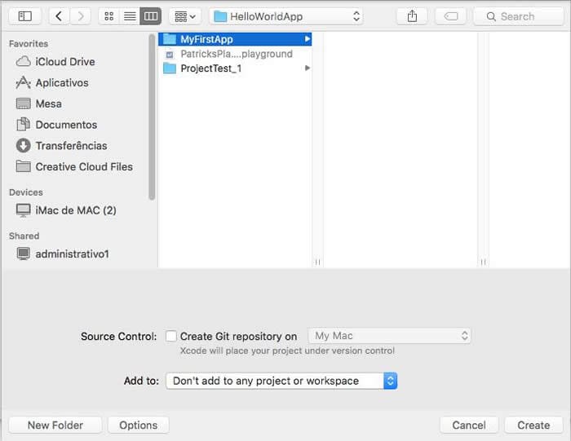The height and width of the screenshot is (441, 571).
Task: Open the HelloWorldApp location popup
Action: click(x=286, y=16)
